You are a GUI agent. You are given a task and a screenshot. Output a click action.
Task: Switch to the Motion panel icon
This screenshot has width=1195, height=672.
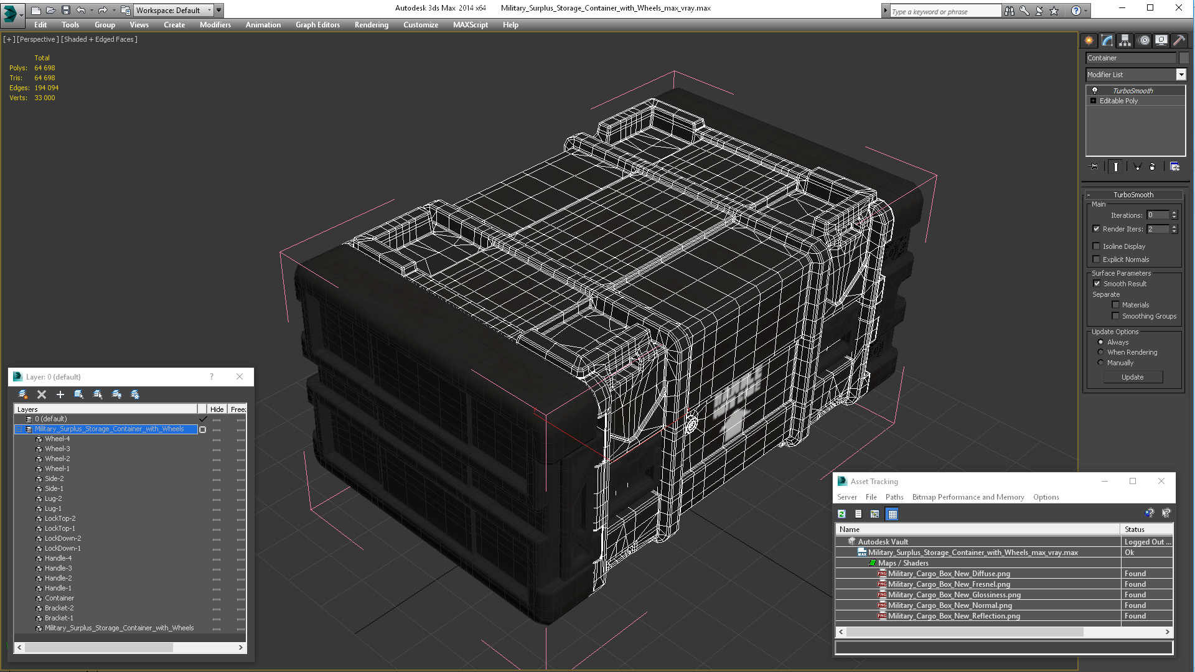(1143, 40)
